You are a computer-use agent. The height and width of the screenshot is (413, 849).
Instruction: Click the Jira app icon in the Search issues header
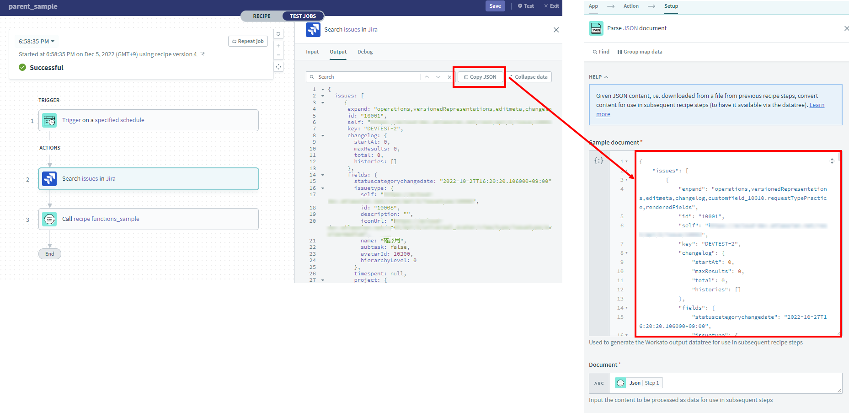313,30
